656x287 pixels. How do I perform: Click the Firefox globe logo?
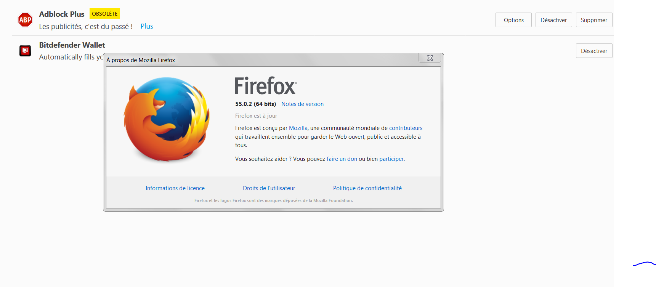point(167,119)
